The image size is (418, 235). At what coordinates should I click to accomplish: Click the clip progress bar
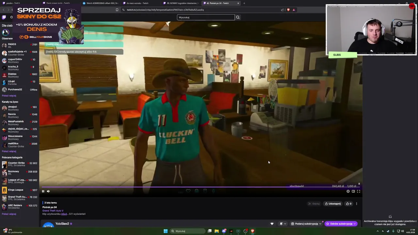[201, 187]
